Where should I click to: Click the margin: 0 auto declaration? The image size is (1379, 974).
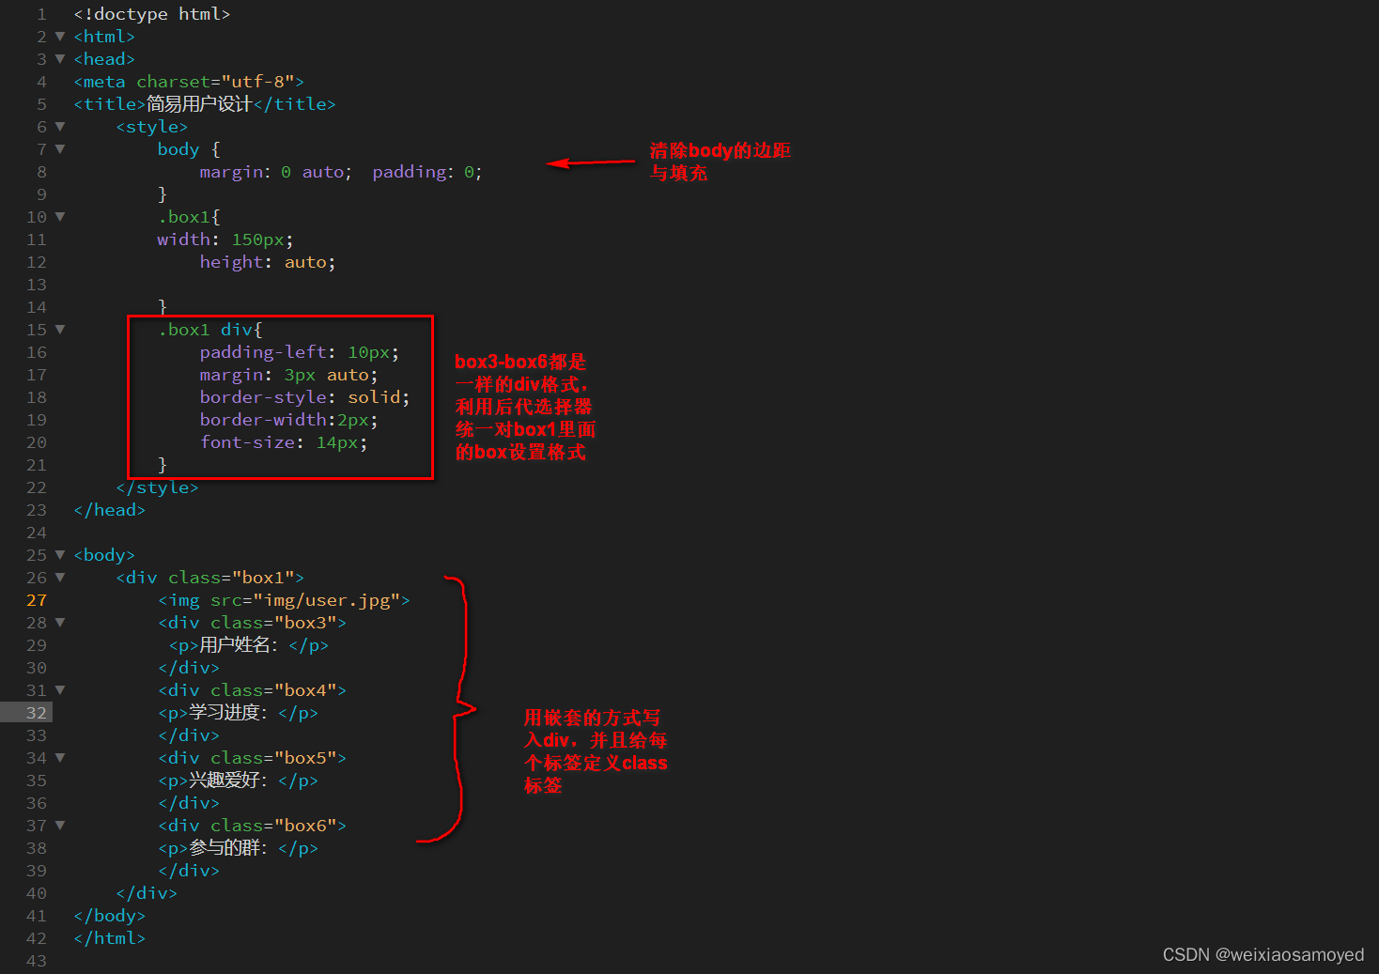tap(275, 172)
